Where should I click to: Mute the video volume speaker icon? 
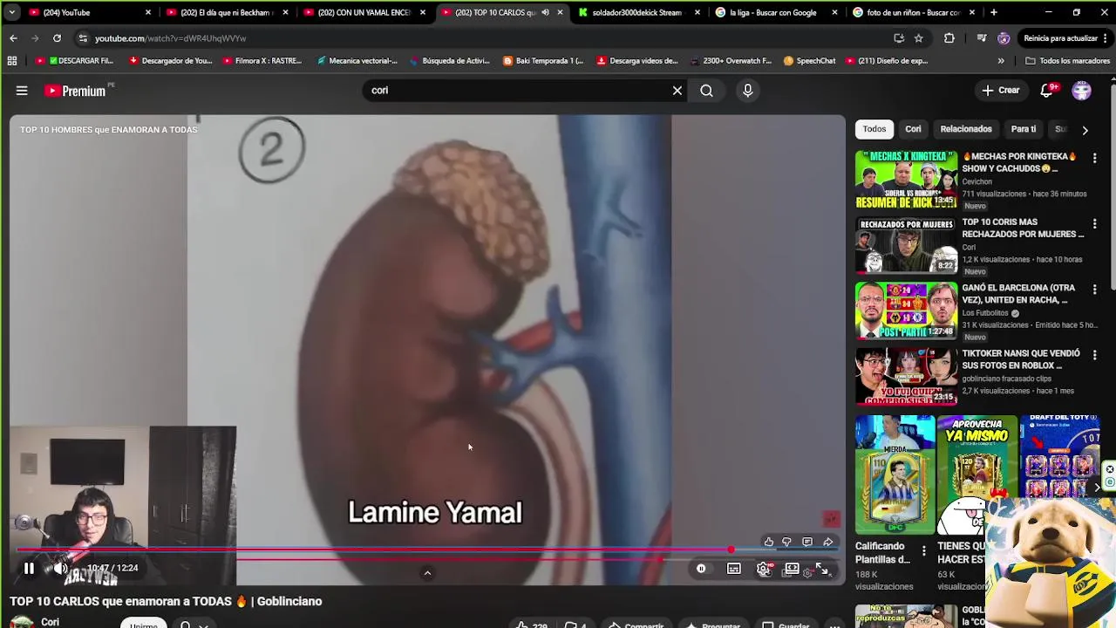(60, 569)
